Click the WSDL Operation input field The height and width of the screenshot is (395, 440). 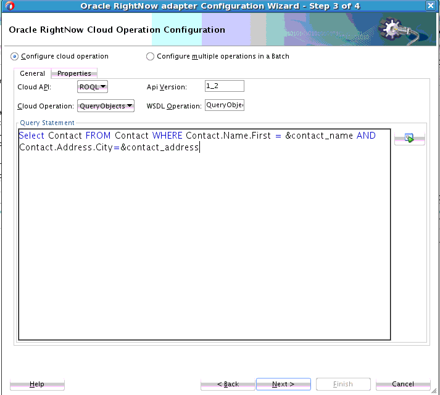point(225,105)
